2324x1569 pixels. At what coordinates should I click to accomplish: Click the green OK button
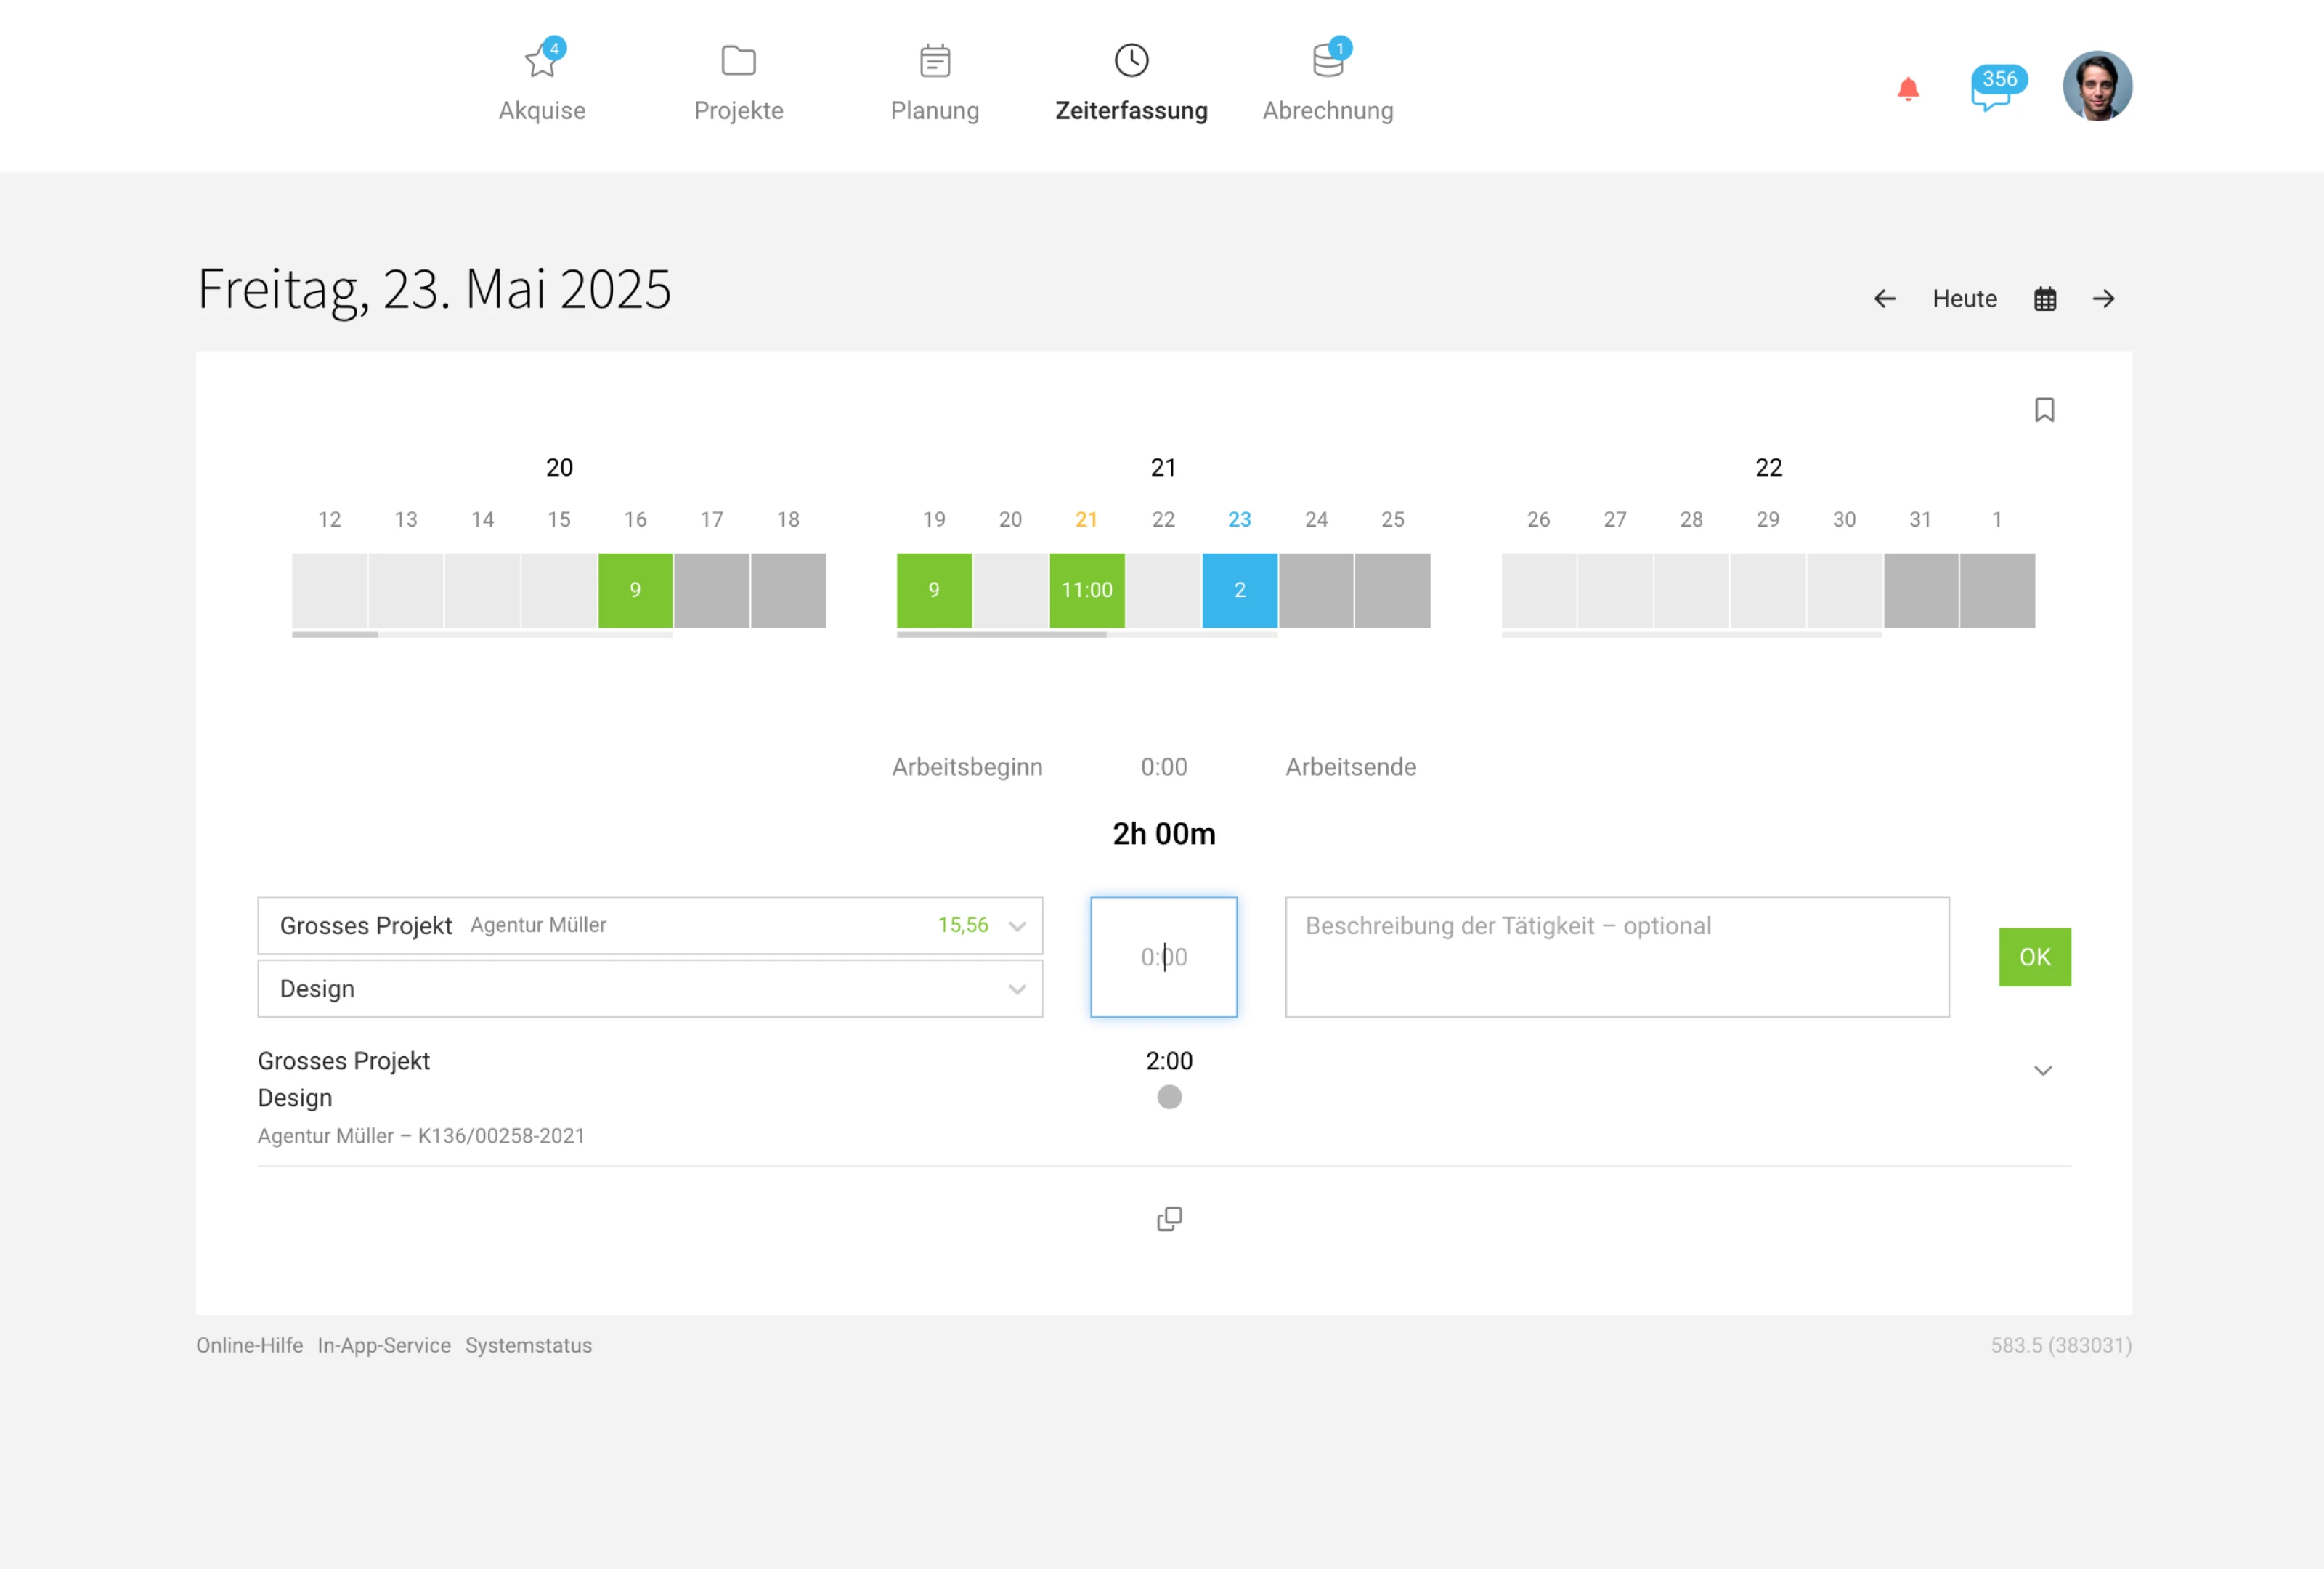(x=2034, y=957)
